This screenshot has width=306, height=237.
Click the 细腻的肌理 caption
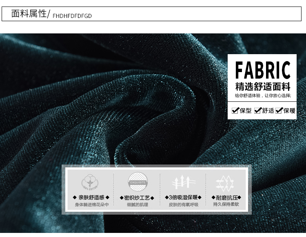137,205
